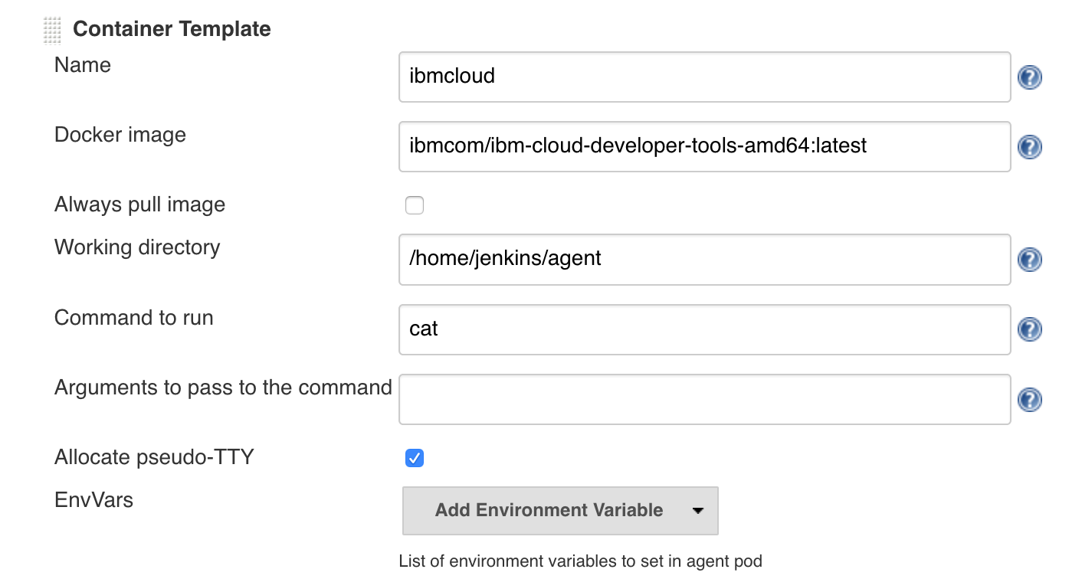The width and height of the screenshot is (1082, 579).
Task: Focus the Docker image input field
Action: (705, 146)
